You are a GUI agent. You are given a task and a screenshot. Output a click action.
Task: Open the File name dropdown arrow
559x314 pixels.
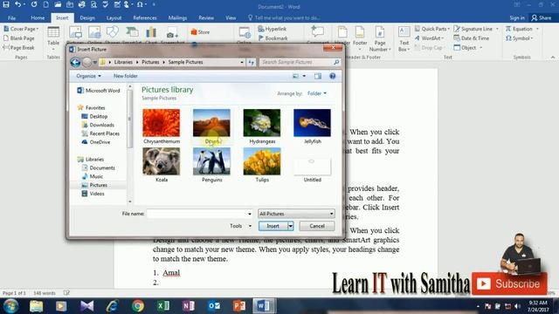[249, 214]
